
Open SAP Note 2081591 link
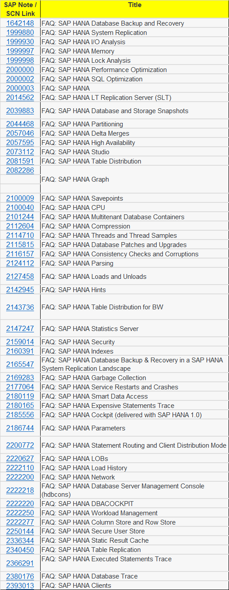pos(20,161)
